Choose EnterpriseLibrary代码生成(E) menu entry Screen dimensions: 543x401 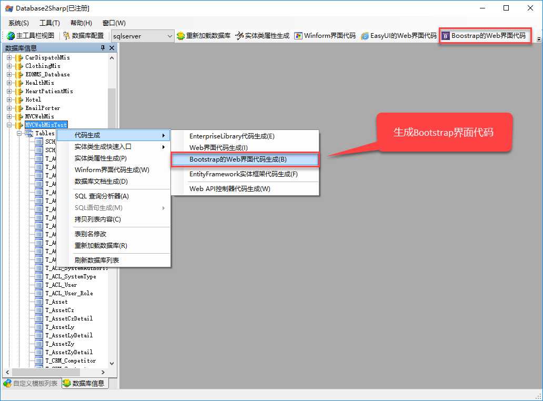click(245, 136)
